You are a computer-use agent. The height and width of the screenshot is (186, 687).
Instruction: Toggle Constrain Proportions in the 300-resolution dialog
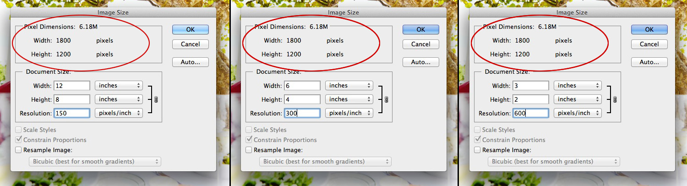pos(249,140)
